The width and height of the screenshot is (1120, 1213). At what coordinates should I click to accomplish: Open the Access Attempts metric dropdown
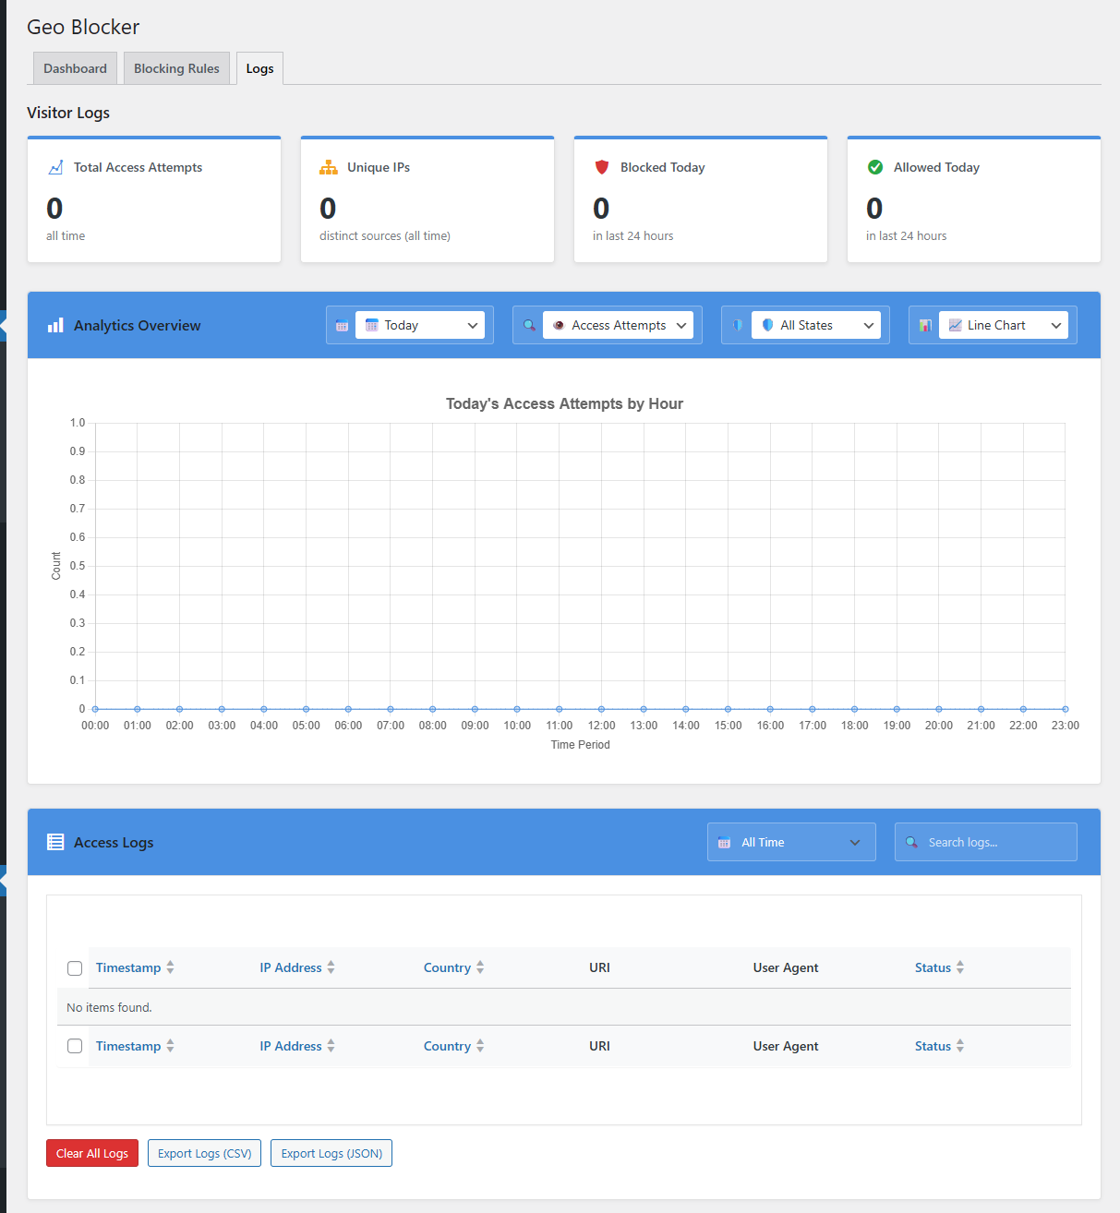point(618,325)
